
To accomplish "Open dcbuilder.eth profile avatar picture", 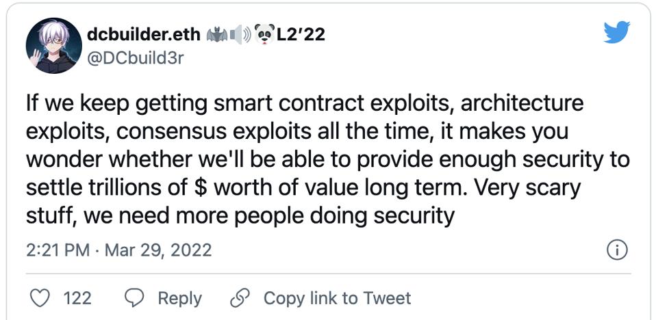I will click(x=54, y=47).
